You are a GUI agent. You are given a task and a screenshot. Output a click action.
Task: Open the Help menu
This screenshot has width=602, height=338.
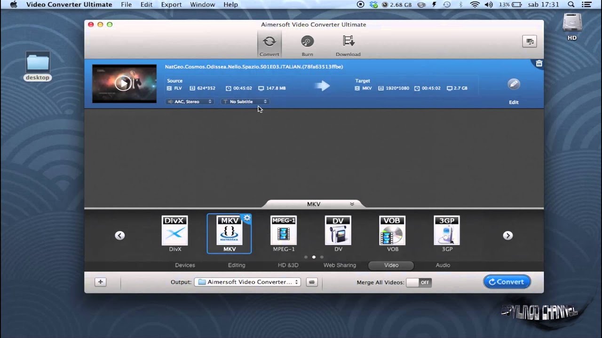230,5
